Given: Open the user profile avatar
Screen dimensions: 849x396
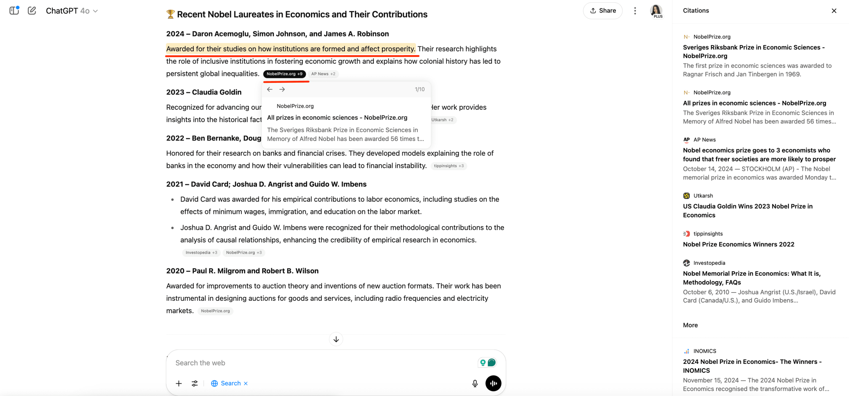Looking at the screenshot, I should (656, 11).
